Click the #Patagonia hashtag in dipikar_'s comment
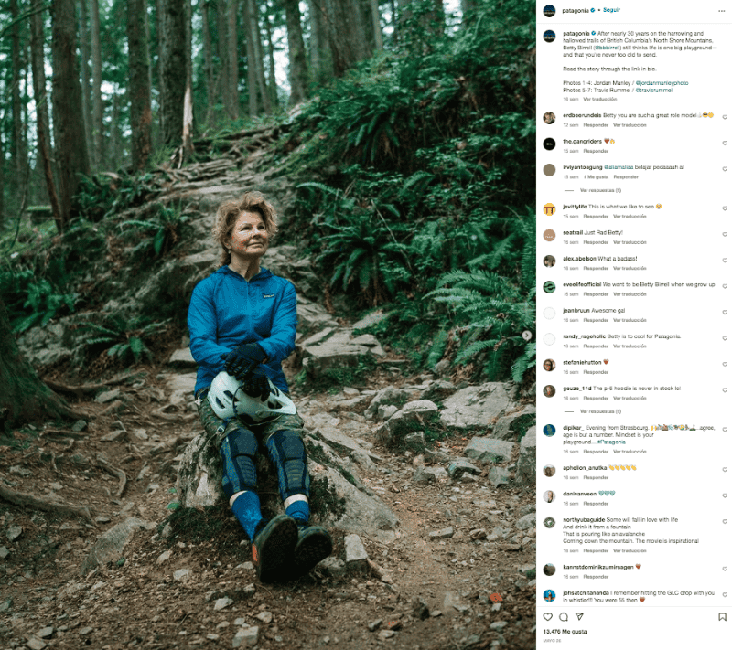732x650 pixels. coord(612,441)
